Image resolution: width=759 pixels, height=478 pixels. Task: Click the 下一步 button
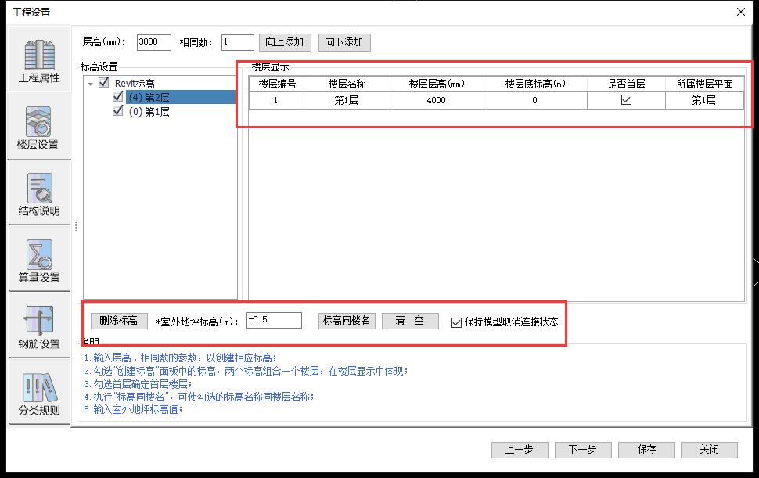click(x=583, y=450)
